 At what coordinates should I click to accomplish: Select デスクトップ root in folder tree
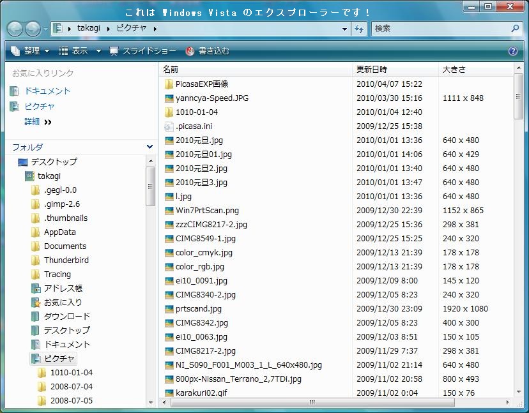(x=54, y=162)
